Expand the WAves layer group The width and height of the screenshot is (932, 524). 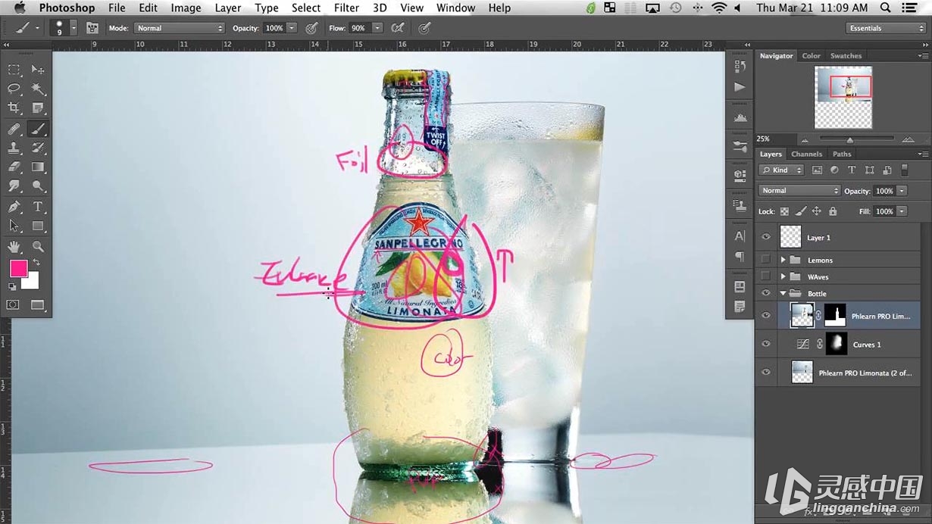[x=783, y=276]
